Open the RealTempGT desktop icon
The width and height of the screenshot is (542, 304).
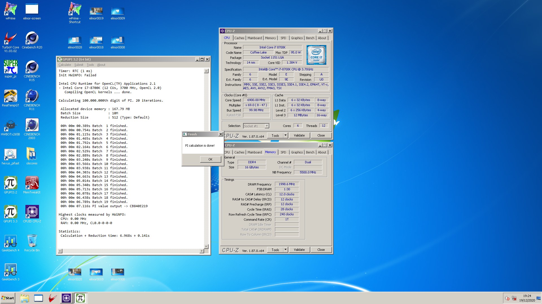click(x=10, y=98)
